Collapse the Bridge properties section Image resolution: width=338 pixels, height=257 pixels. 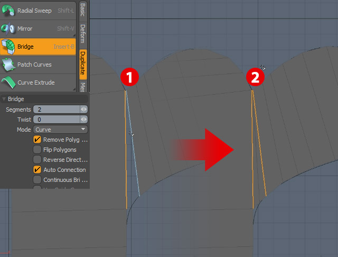[4, 99]
